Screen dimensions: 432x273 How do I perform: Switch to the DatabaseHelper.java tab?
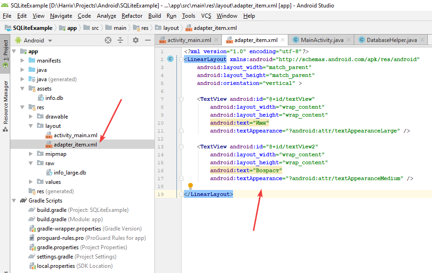pos(391,40)
